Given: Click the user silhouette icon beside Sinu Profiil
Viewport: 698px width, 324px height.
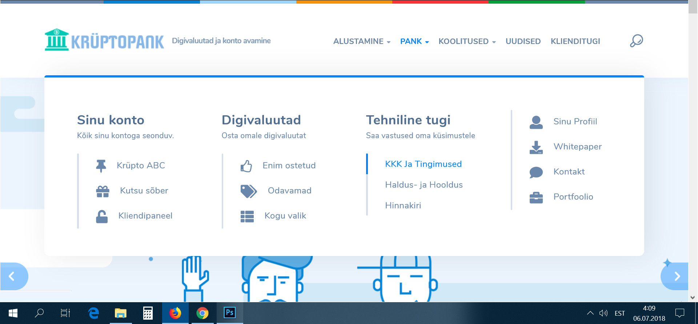Looking at the screenshot, I should 536,122.
